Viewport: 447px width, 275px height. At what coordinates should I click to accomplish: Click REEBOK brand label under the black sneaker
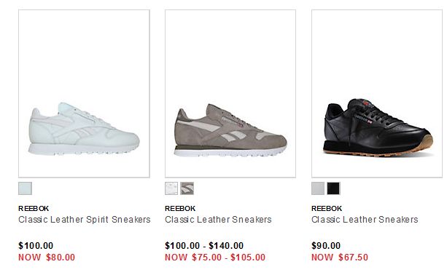coord(327,209)
